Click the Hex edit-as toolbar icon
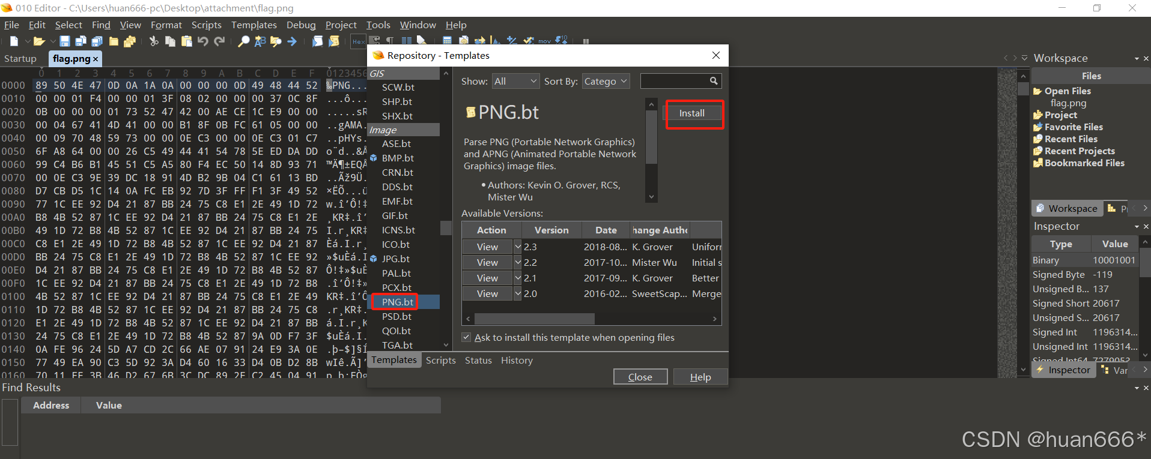The image size is (1151, 459). 359,41
